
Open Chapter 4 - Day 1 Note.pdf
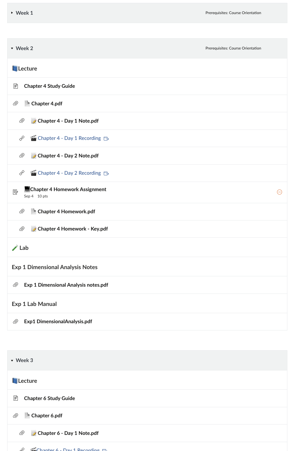click(x=68, y=121)
